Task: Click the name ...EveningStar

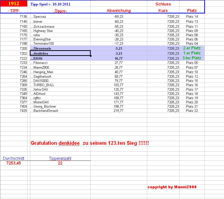Action: pos(40,39)
